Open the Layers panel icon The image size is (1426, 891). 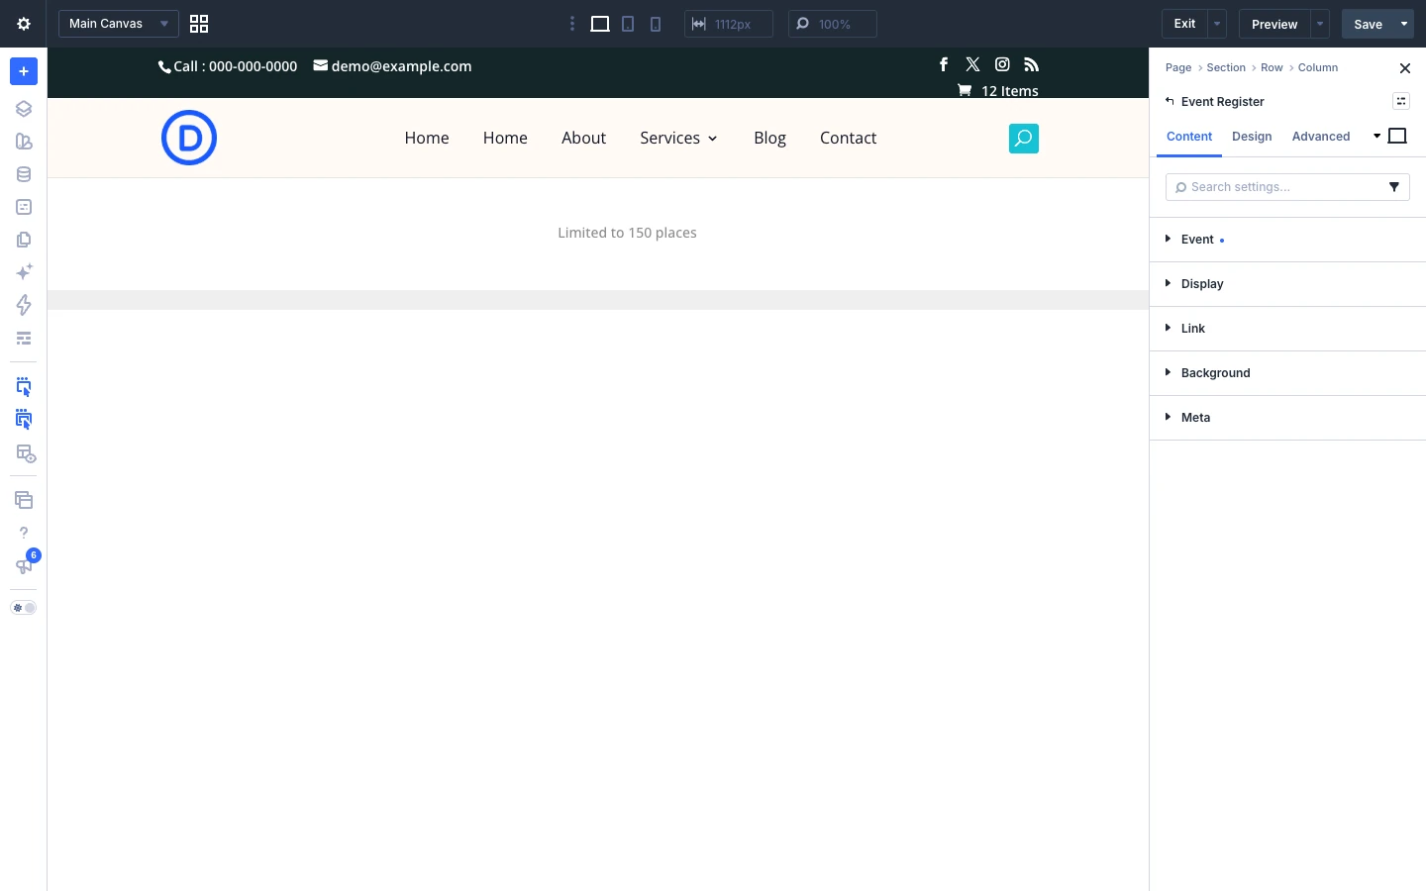(x=24, y=109)
